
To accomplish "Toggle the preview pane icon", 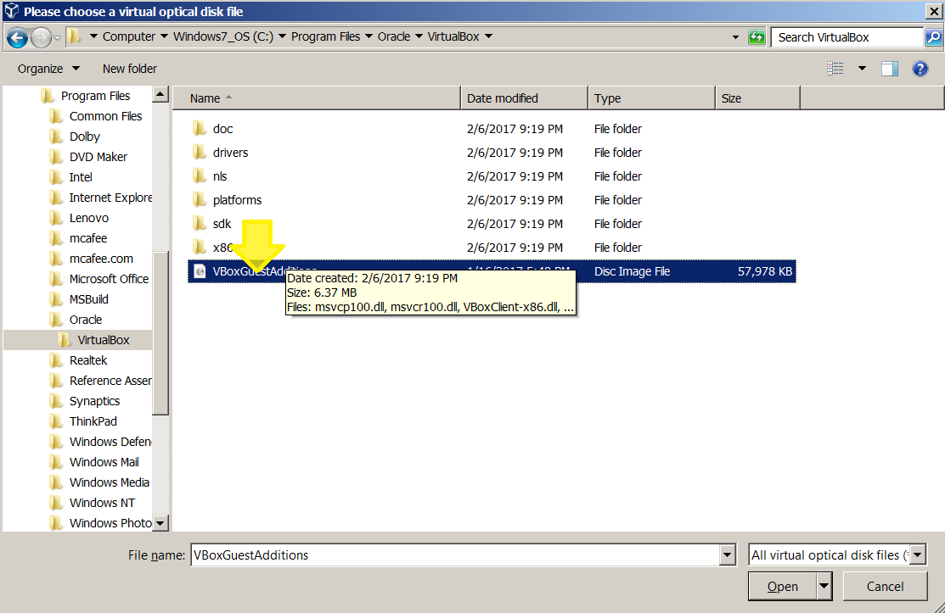I will point(890,69).
